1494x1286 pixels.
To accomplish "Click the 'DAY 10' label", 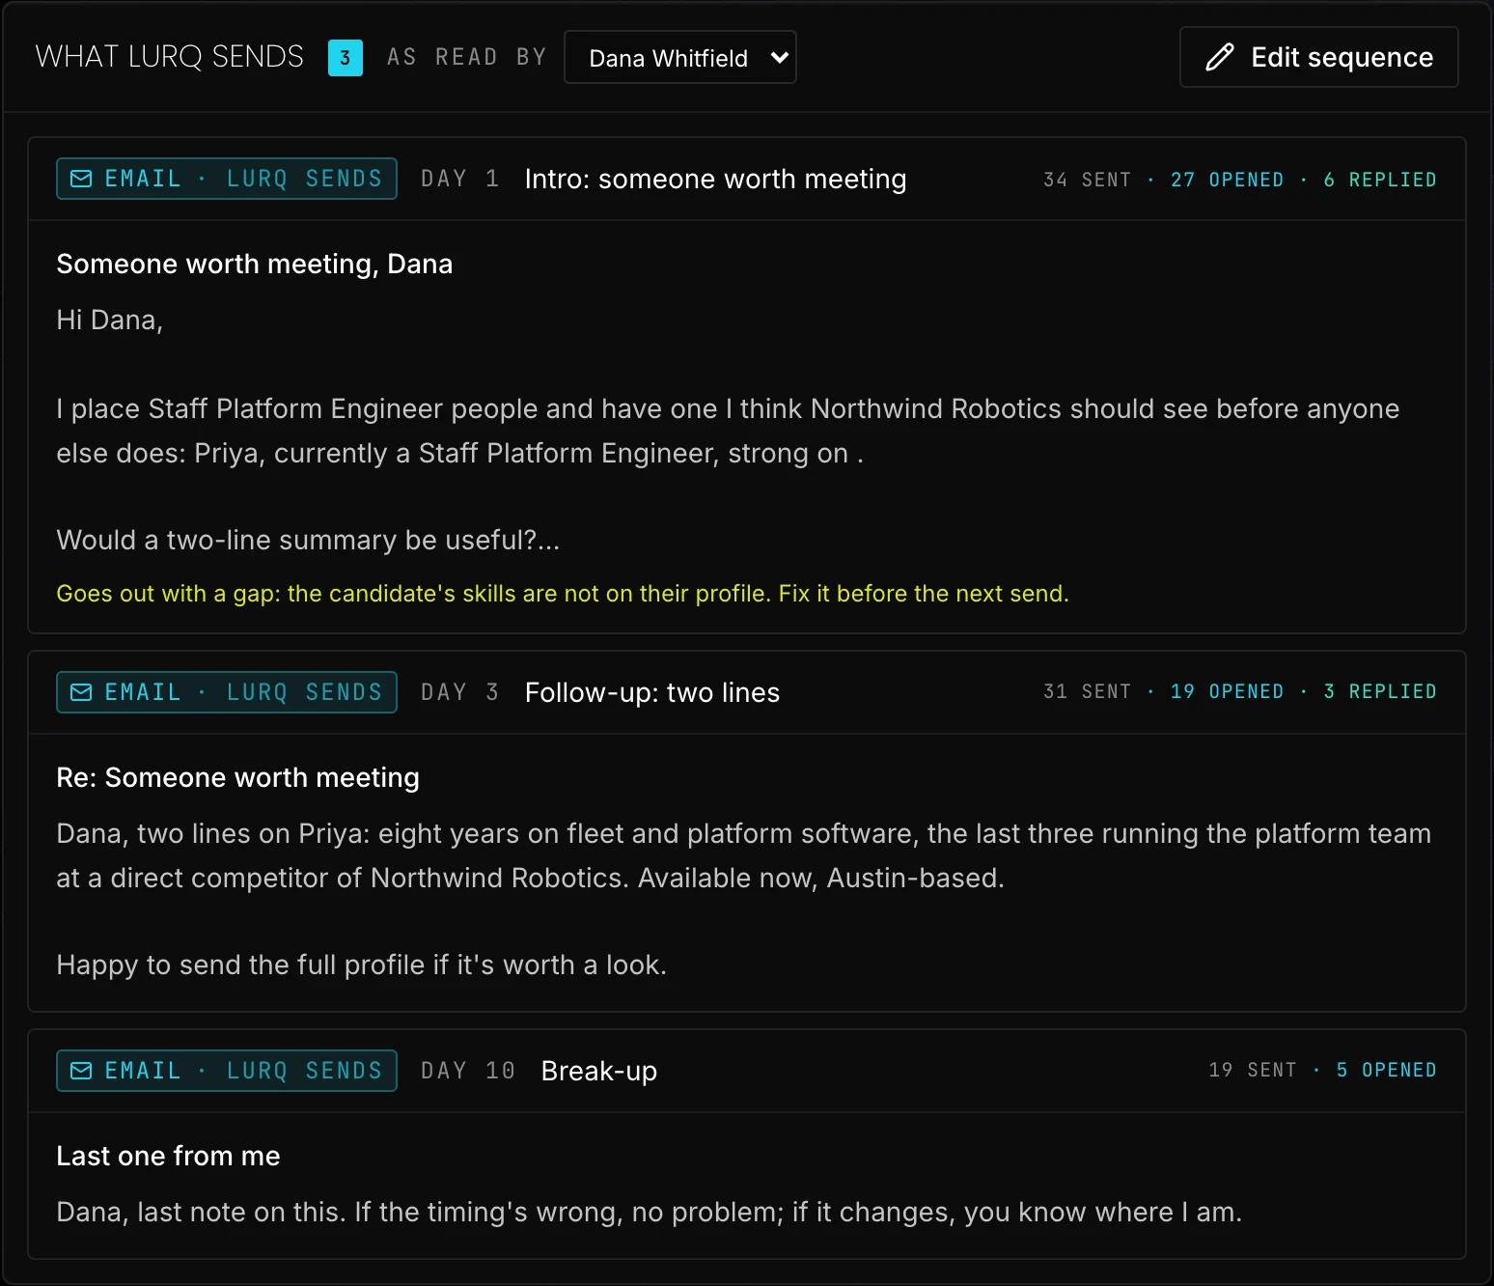I will click(468, 1071).
